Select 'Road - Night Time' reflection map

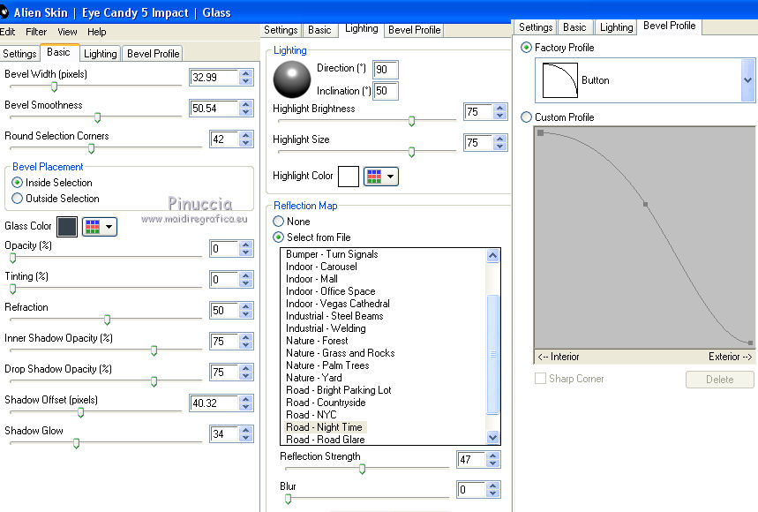point(324,427)
